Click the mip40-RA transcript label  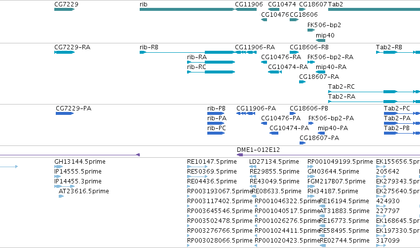(331, 67)
